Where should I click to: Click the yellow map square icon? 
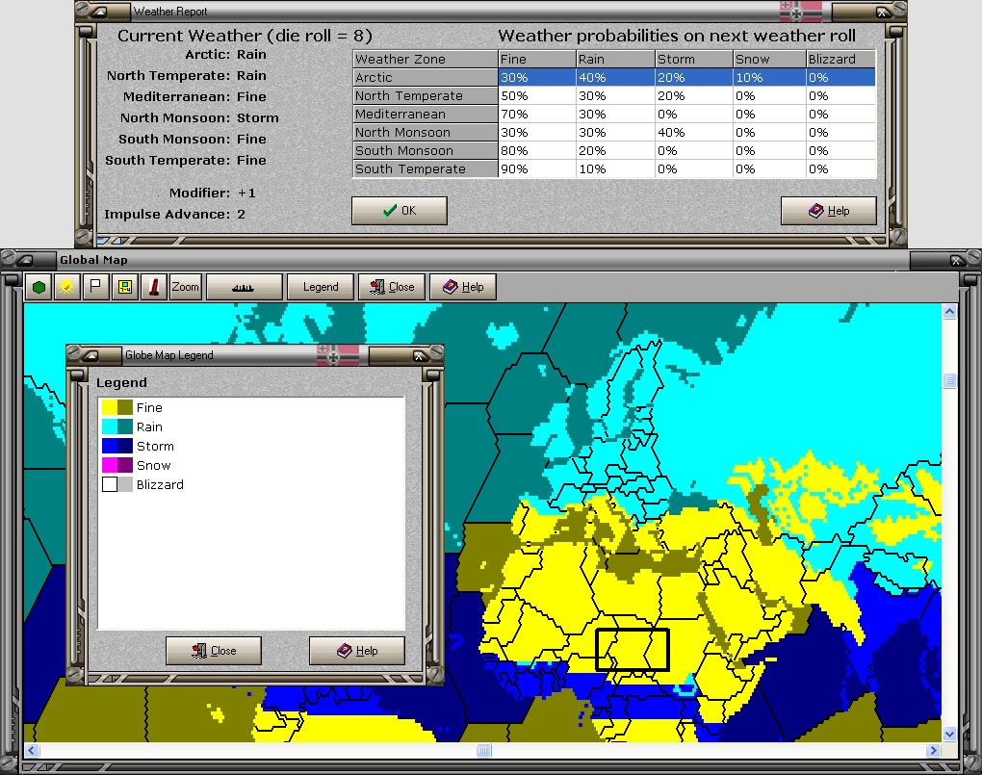124,287
